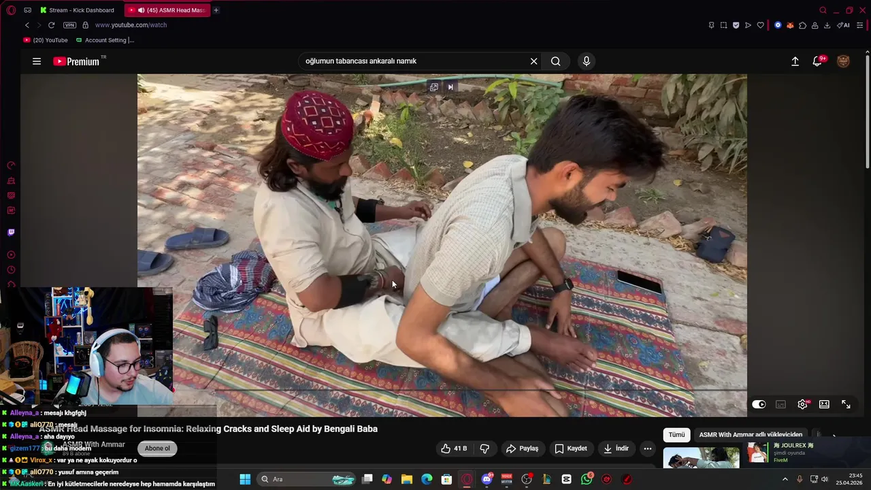Select the ASMR Head Massage YouTube tab

point(168,10)
